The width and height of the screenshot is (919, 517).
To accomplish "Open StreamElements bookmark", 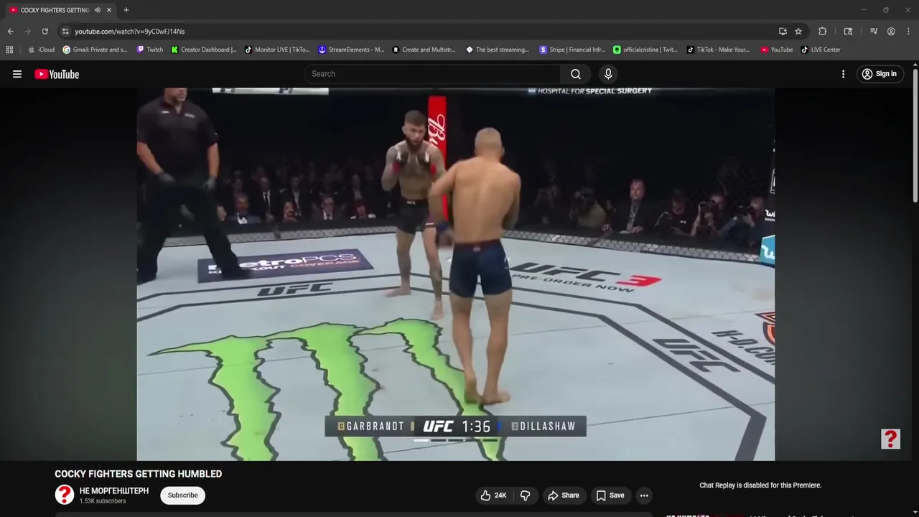I will click(x=351, y=50).
